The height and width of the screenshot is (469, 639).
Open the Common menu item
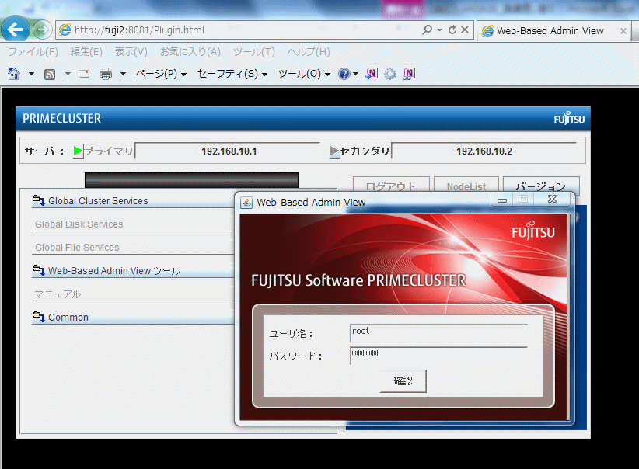coord(132,317)
